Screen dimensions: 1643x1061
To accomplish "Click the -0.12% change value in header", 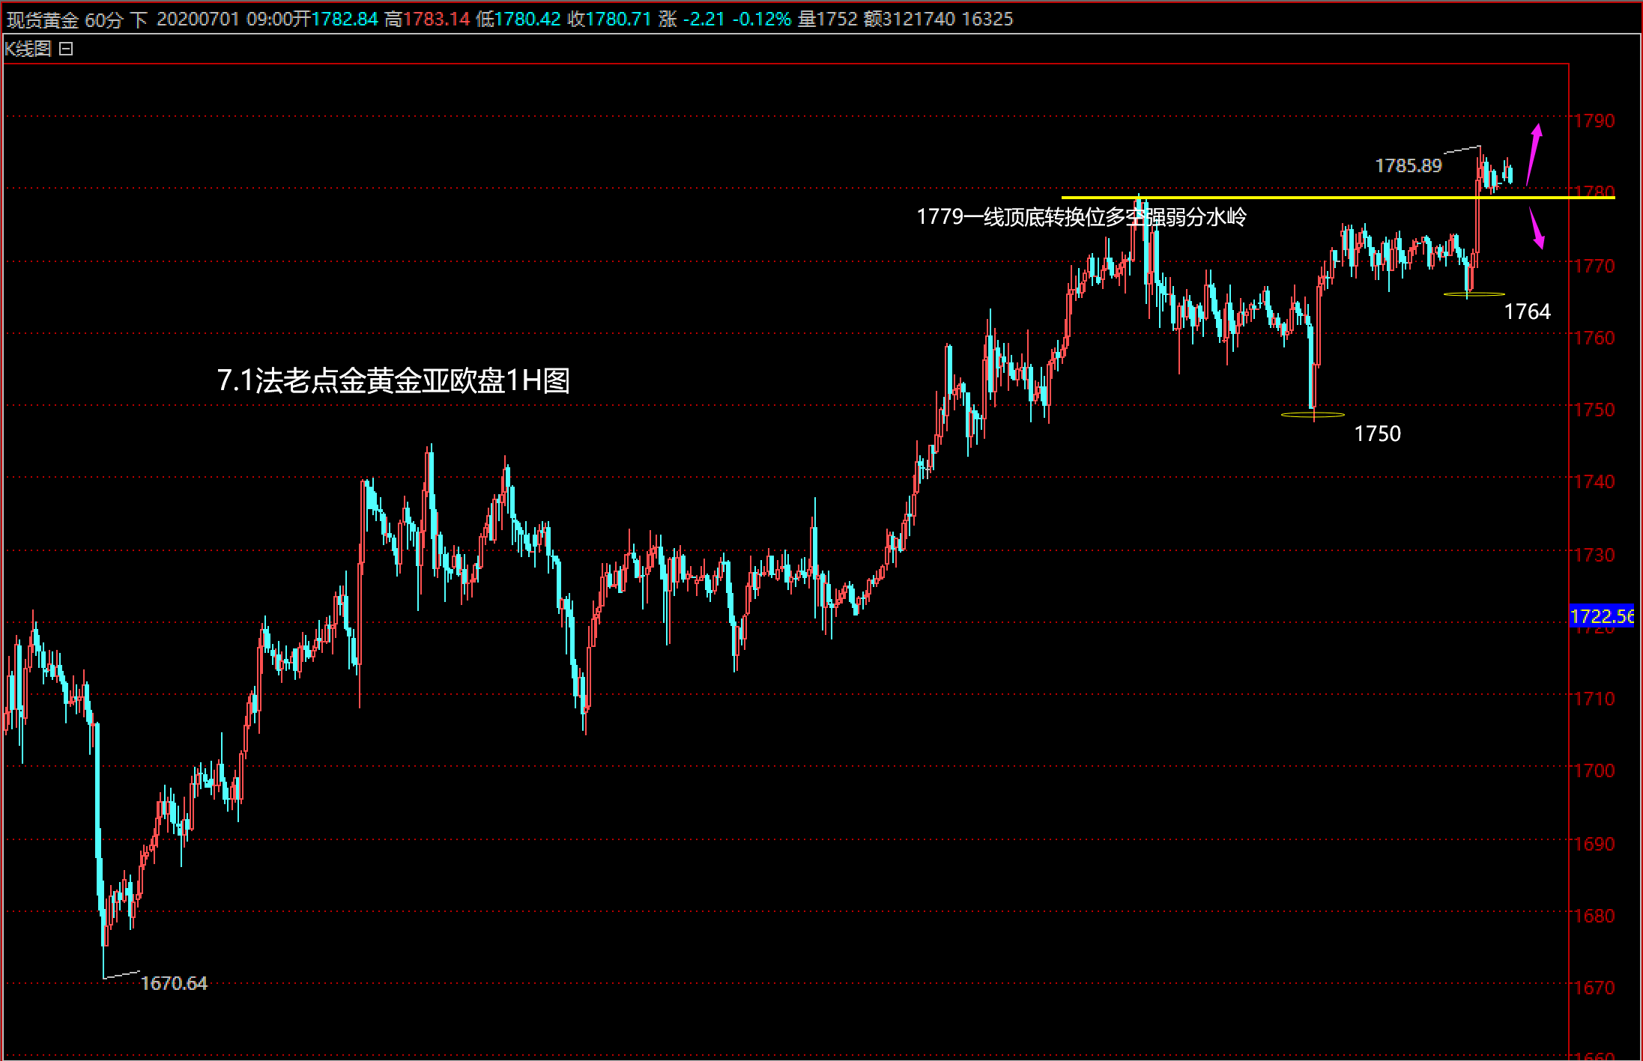I will click(760, 19).
